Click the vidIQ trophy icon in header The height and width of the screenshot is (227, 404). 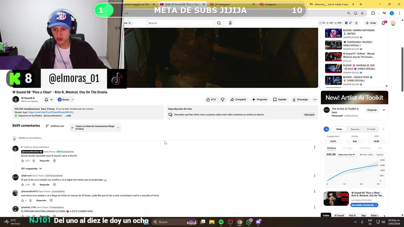[356, 23]
